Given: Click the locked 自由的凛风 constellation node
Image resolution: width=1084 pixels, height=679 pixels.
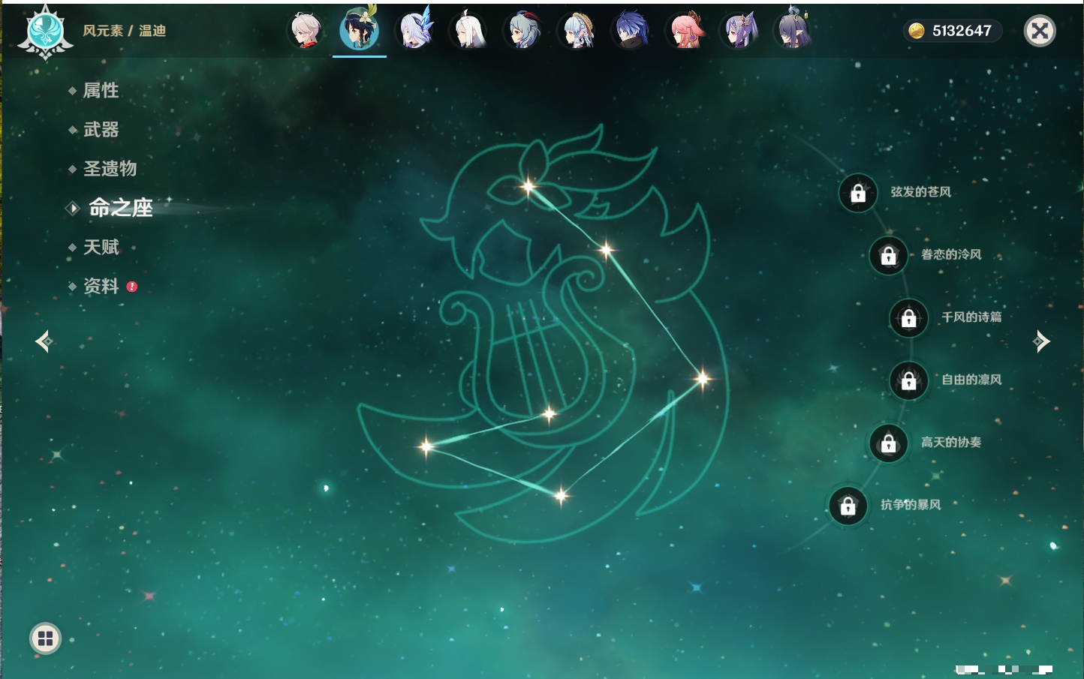Looking at the screenshot, I should tap(908, 380).
